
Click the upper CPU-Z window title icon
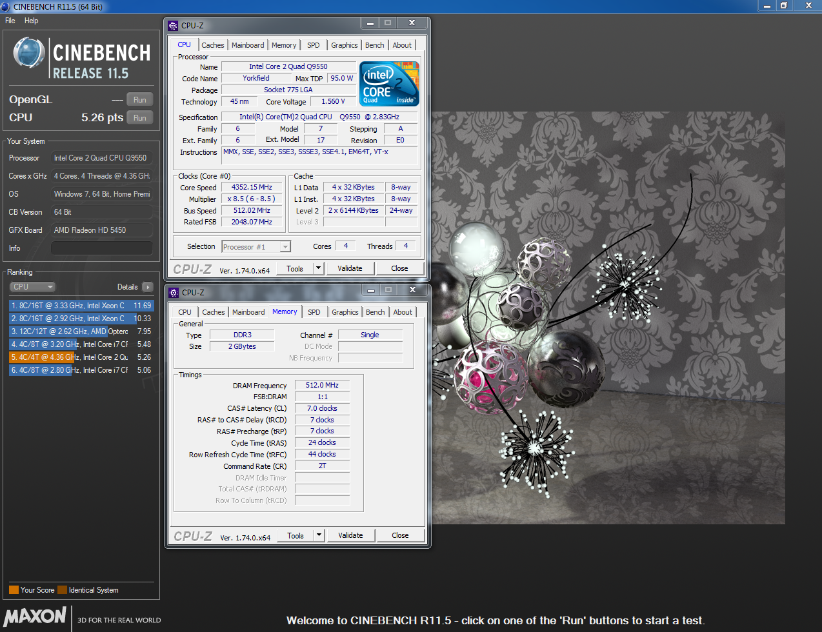[x=173, y=26]
